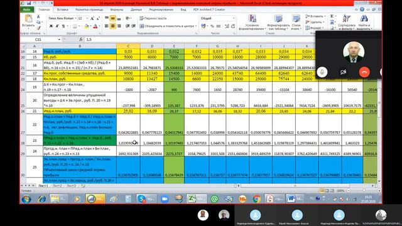Open the Times New Roman font dropdown
This screenshot has height=226, width=402.
click(x=75, y=18)
